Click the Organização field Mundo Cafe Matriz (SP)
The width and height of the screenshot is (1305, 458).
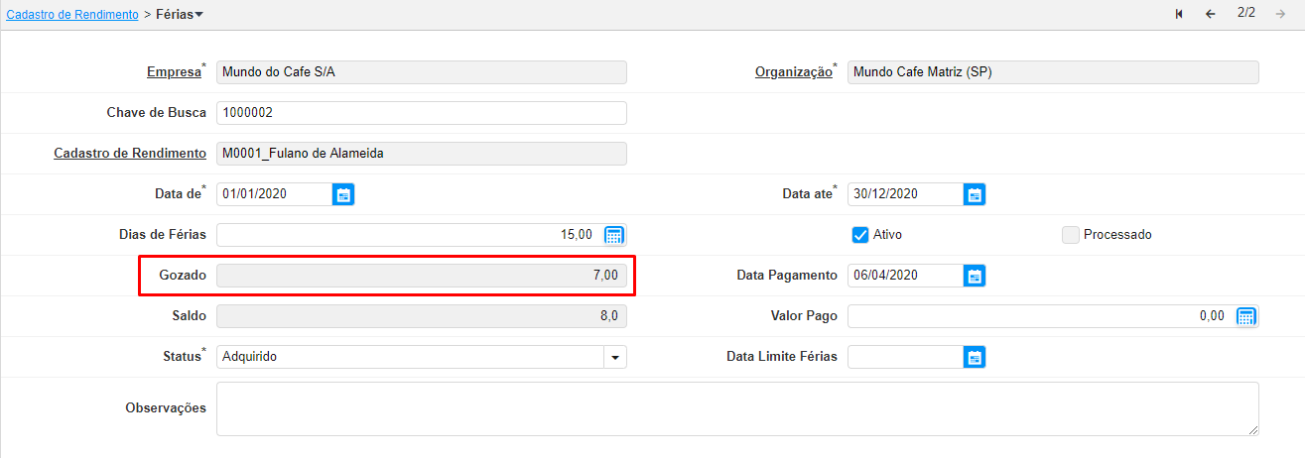pos(1053,72)
